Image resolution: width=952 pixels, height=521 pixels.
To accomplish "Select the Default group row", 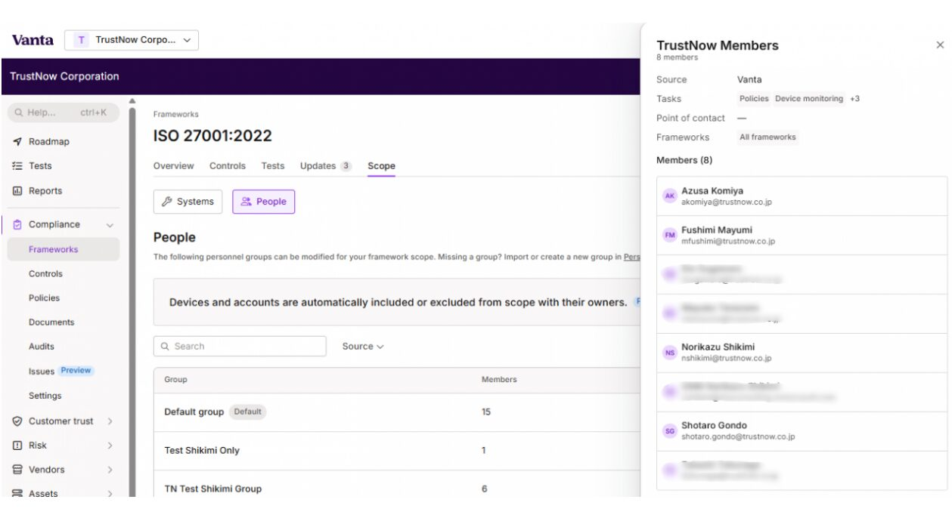I will 397,412.
